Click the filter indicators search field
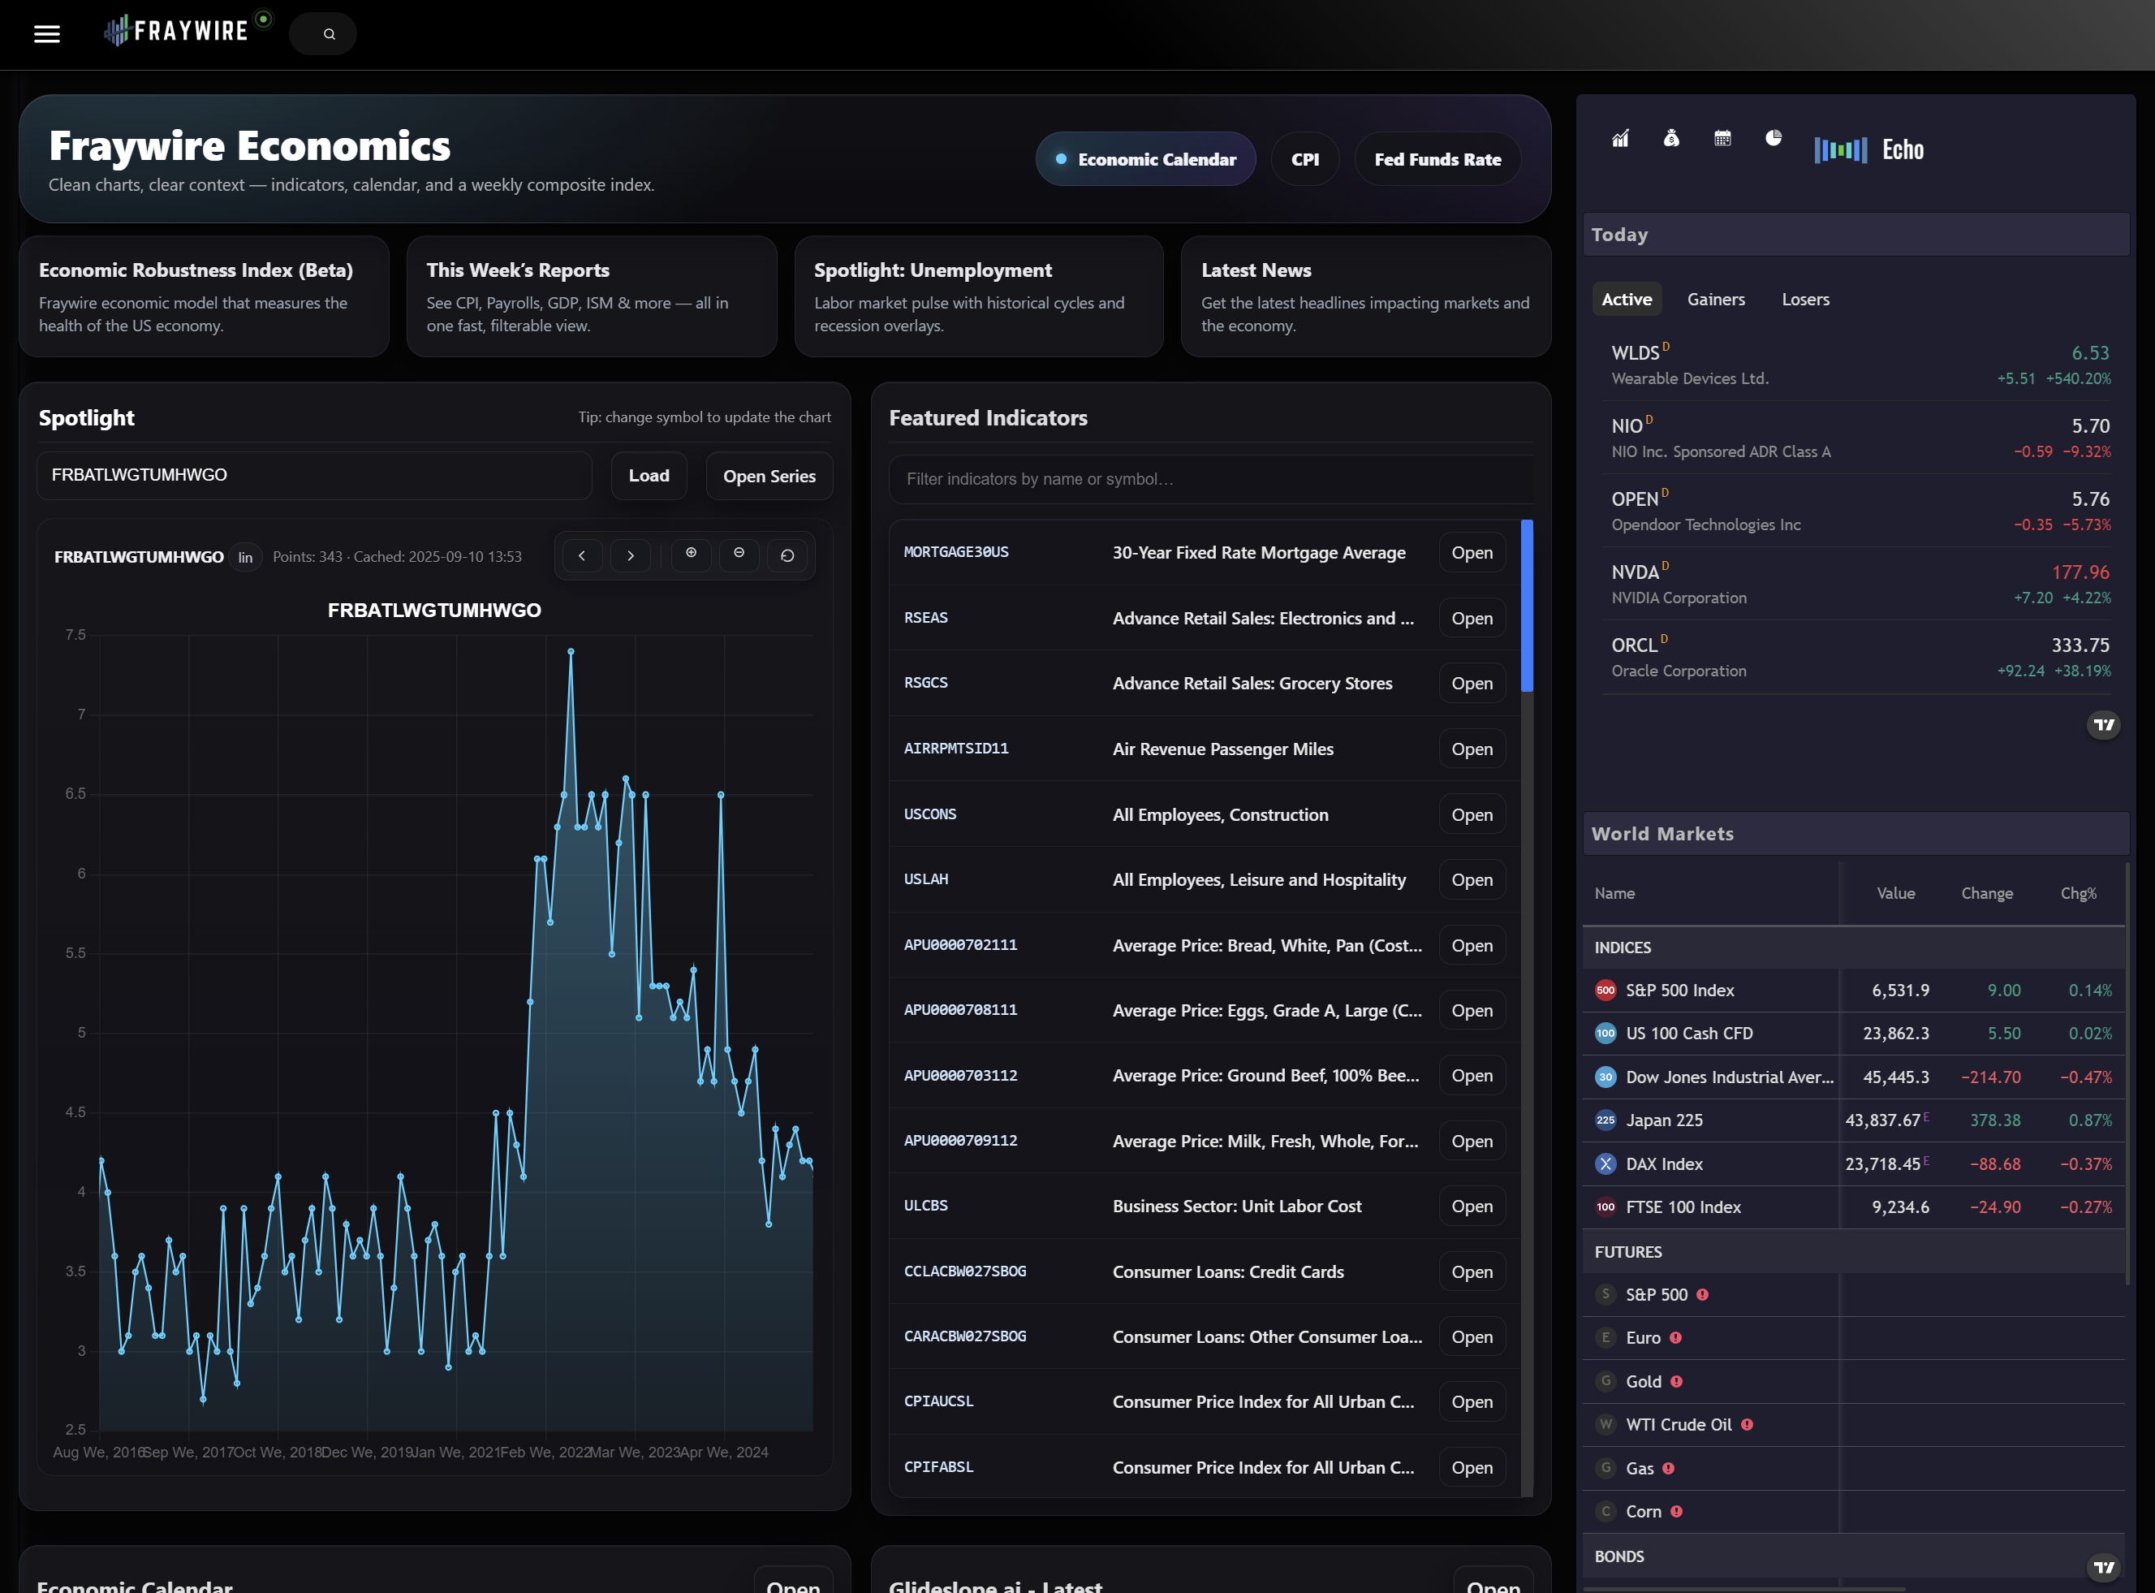Image resolution: width=2155 pixels, height=1593 pixels. point(1210,479)
